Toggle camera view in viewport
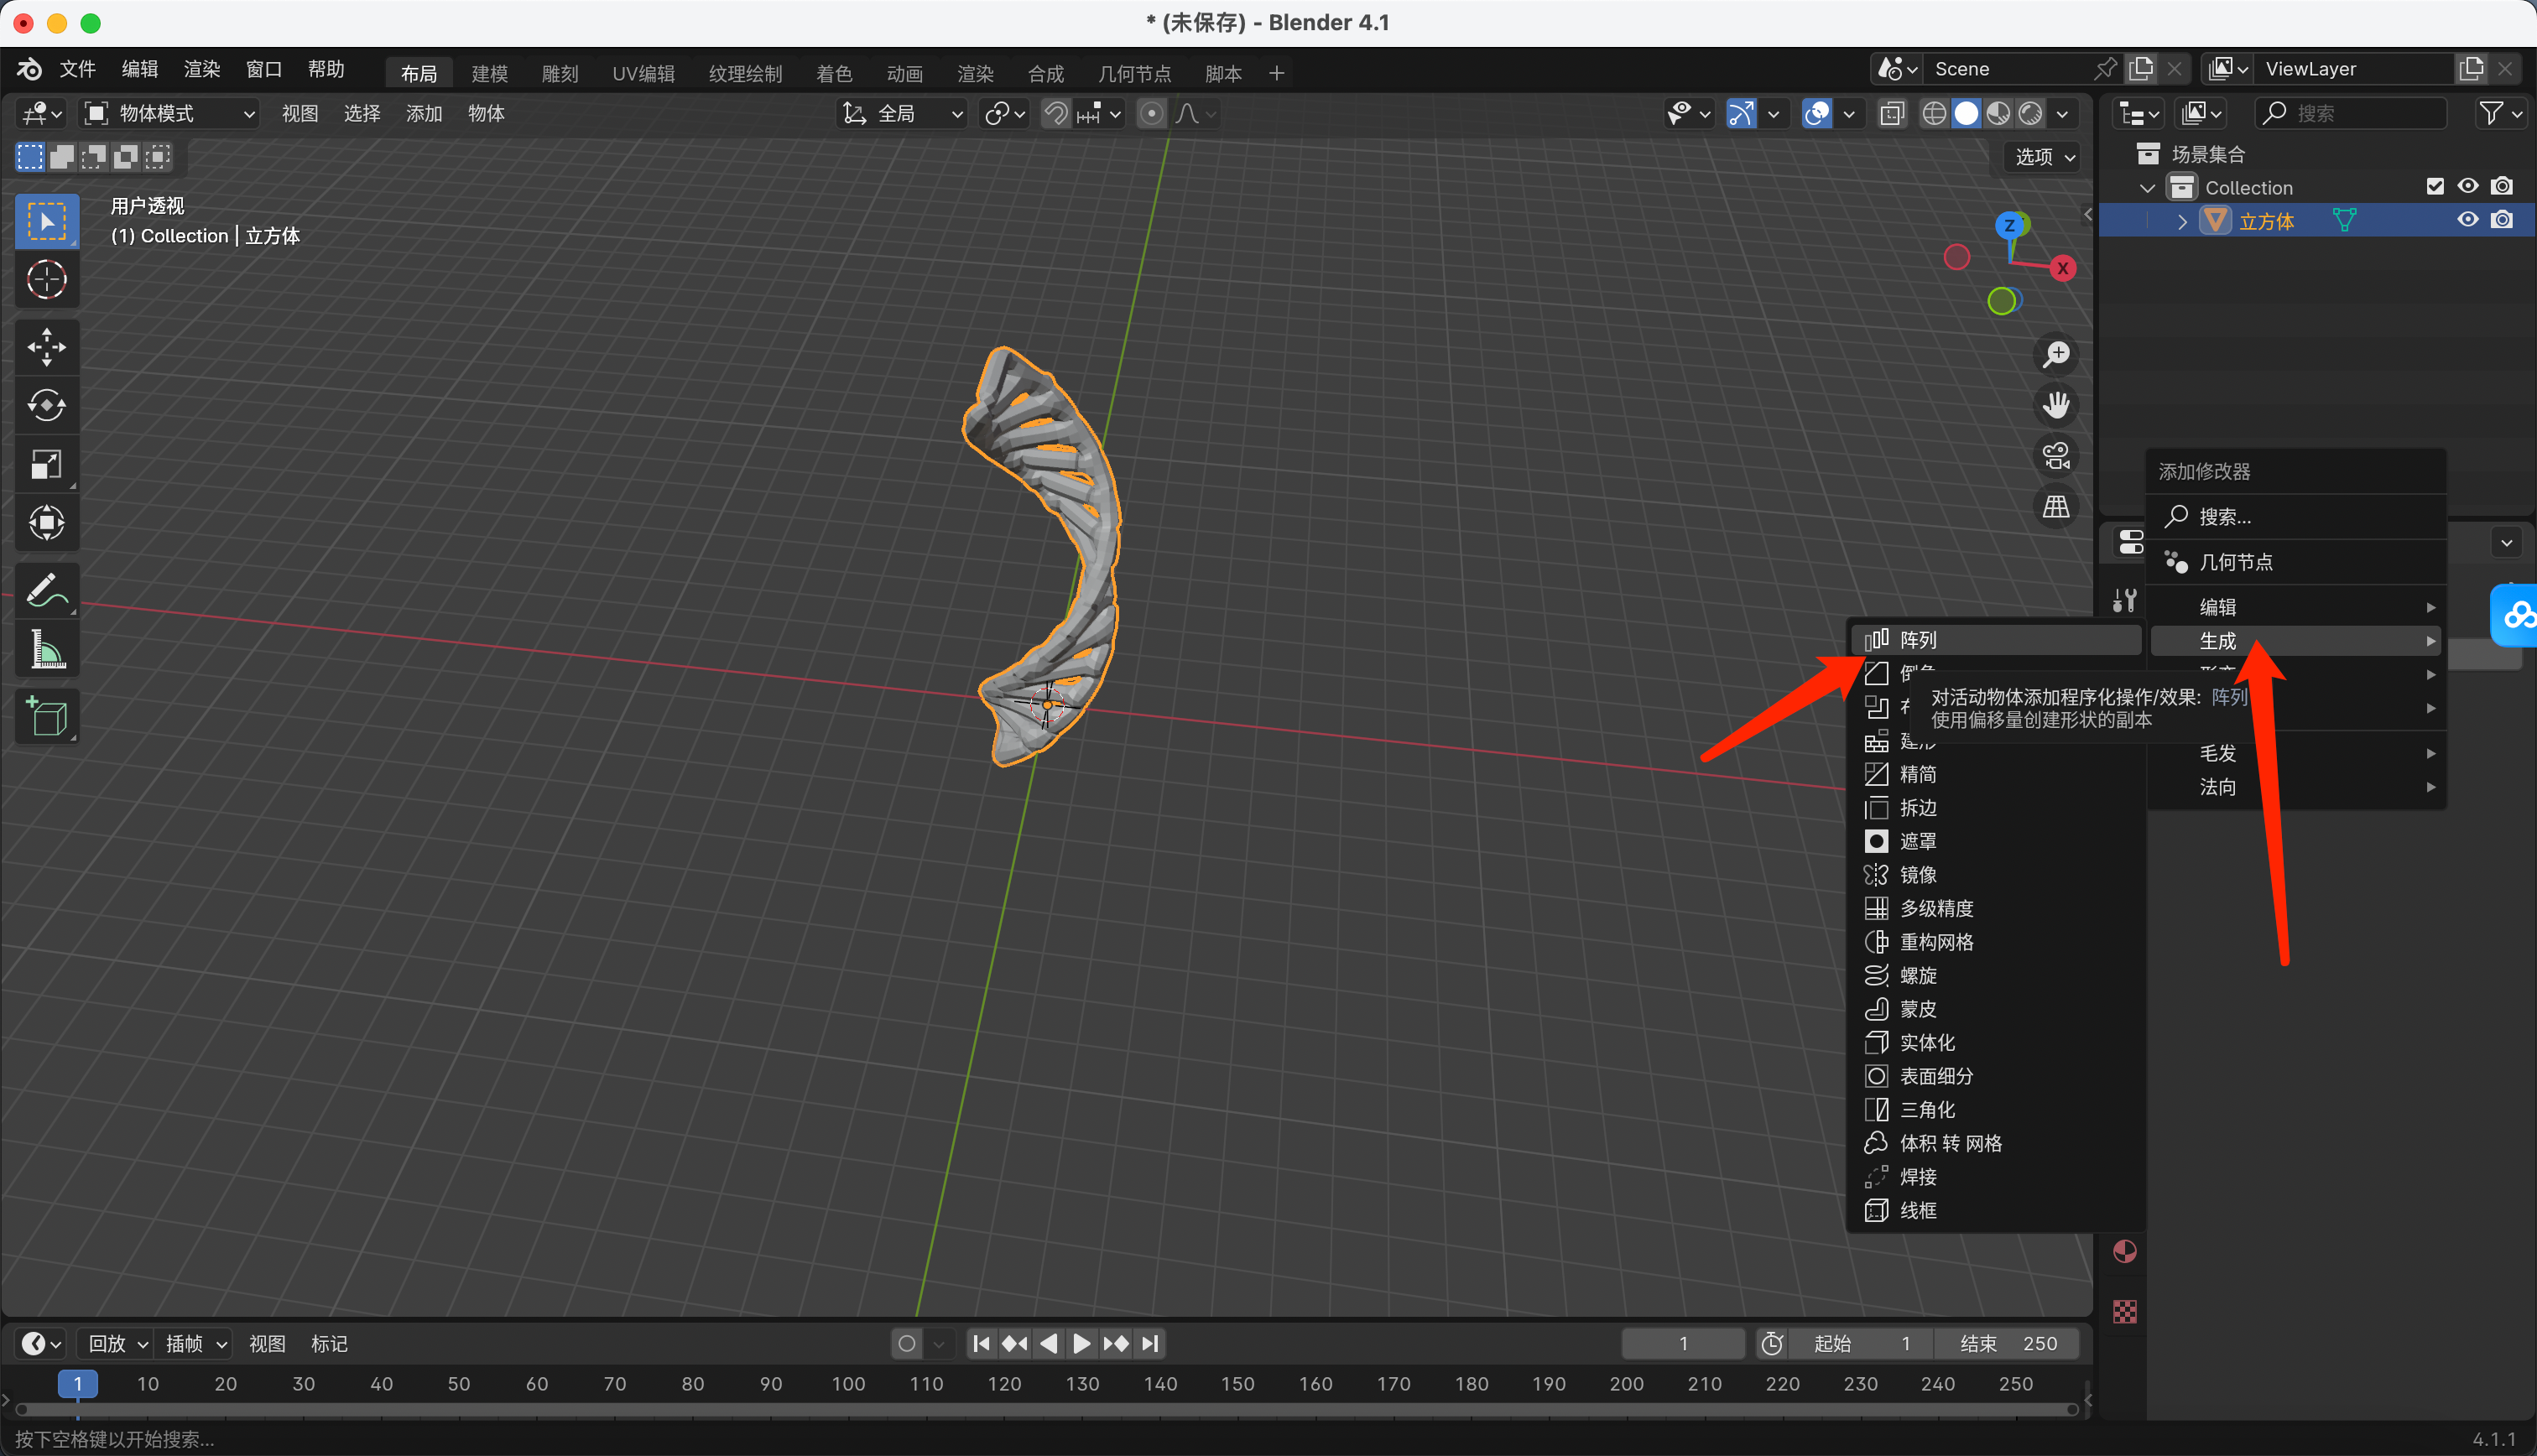The image size is (2537, 1456). pyautogui.click(x=2056, y=456)
